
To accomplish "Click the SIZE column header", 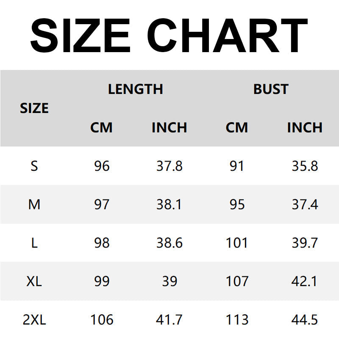I will [34, 108].
